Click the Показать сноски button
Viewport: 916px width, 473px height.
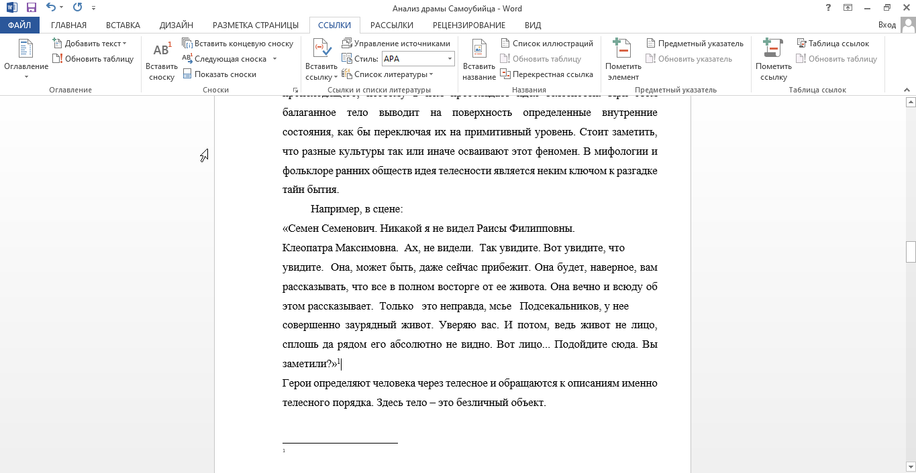(x=219, y=74)
